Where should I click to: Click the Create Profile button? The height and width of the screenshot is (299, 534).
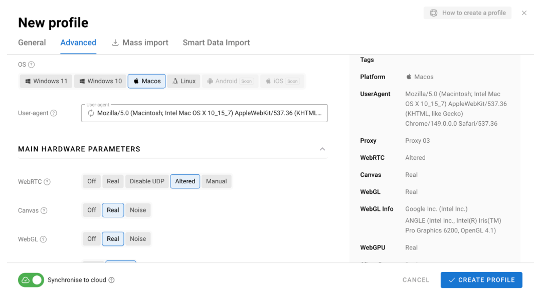481,280
